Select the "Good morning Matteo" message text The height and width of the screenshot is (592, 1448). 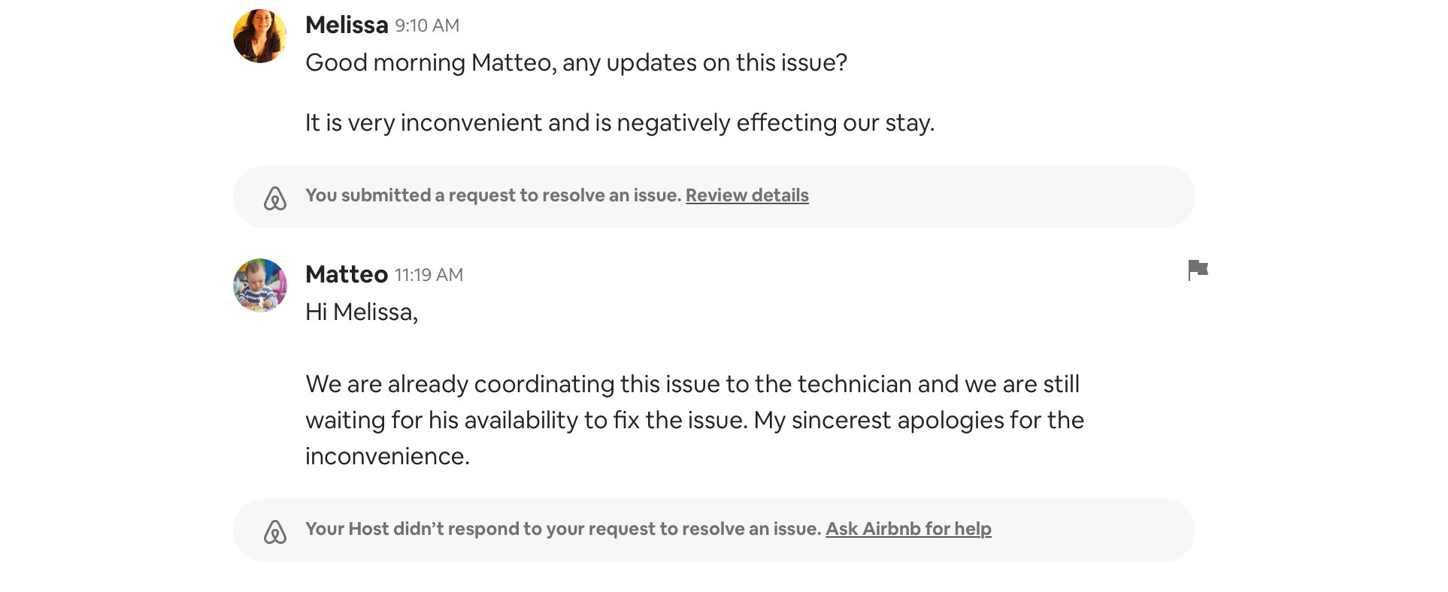click(576, 62)
